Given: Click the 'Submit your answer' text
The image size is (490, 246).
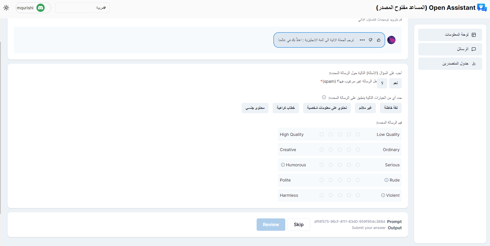Looking at the screenshot, I should (369, 228).
